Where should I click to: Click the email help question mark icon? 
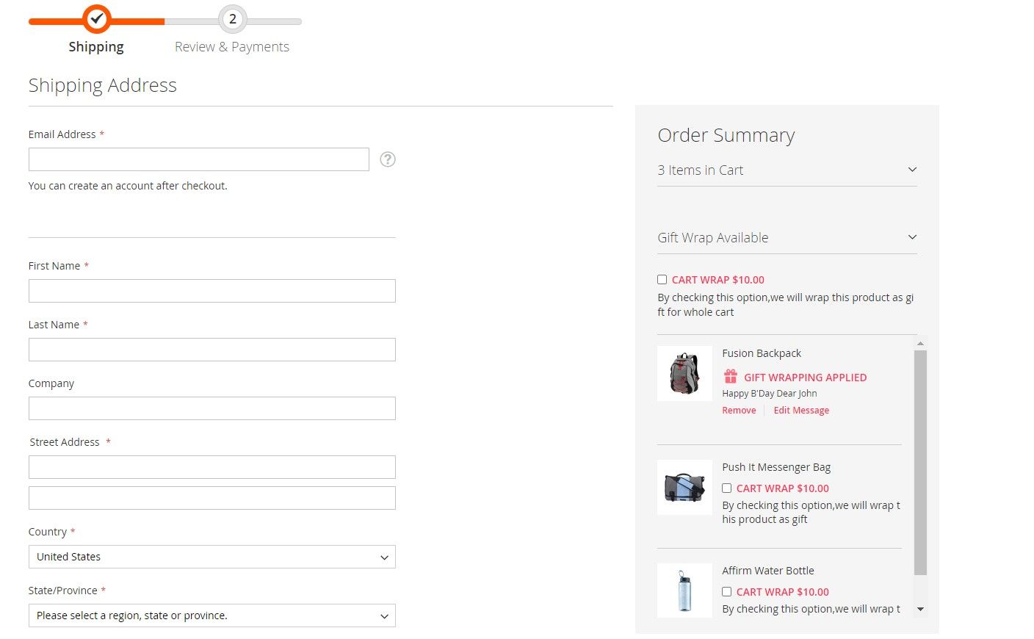coord(388,159)
